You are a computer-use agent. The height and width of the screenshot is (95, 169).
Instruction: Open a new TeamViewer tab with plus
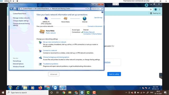point(17,1)
